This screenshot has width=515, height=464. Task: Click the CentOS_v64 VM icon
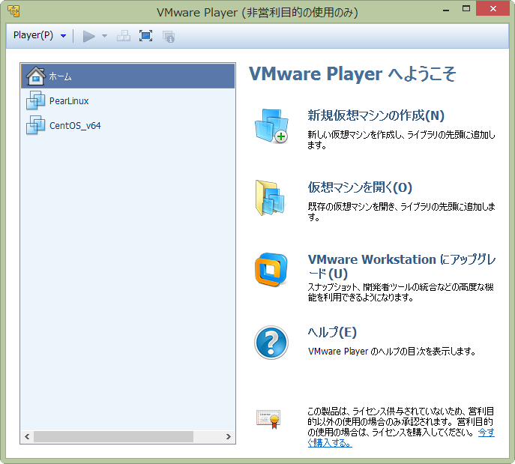pos(35,125)
